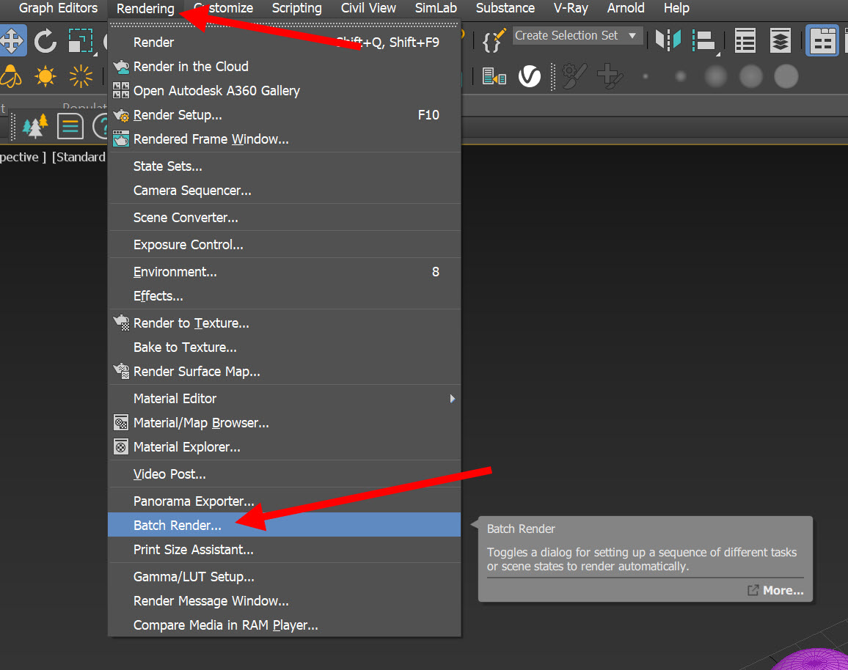Open Create Selection Set dropdown

pos(577,36)
